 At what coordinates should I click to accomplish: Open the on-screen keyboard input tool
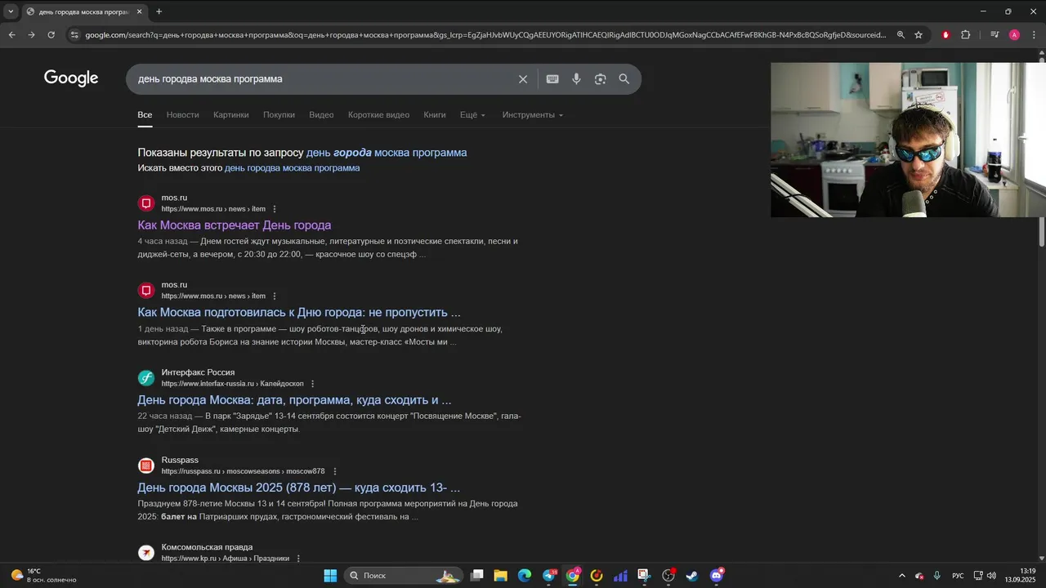click(552, 79)
